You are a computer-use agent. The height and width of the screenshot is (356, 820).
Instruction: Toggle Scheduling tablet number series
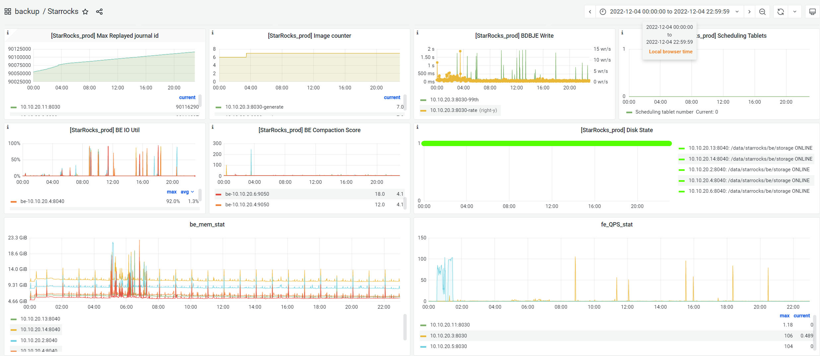(x=664, y=112)
